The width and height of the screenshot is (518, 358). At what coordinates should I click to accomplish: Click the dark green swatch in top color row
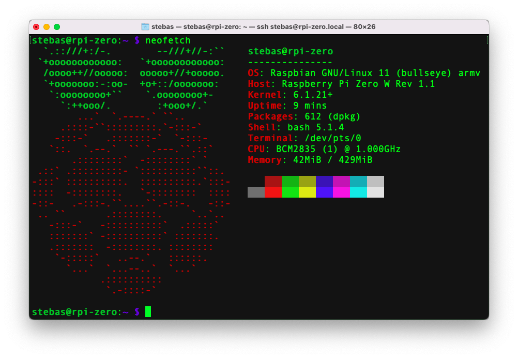click(x=291, y=181)
